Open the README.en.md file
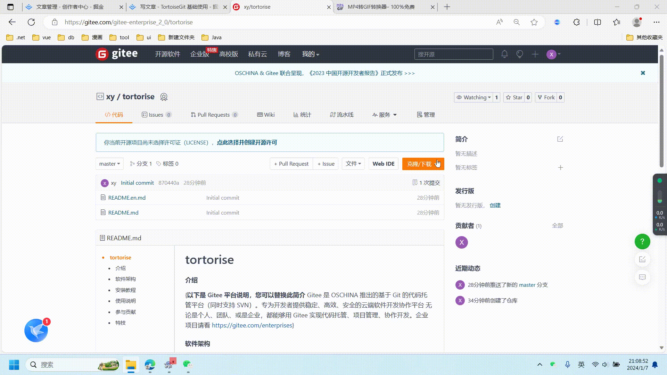The height and width of the screenshot is (375, 667). tap(127, 198)
